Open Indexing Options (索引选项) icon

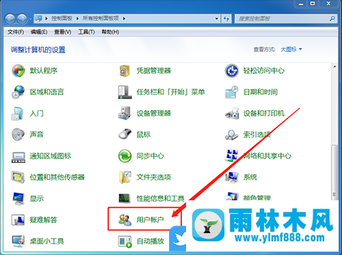[x=232, y=135]
